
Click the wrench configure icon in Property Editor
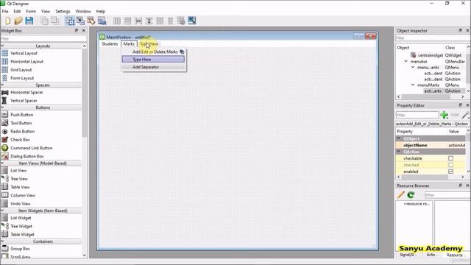pyautogui.click(x=466, y=115)
